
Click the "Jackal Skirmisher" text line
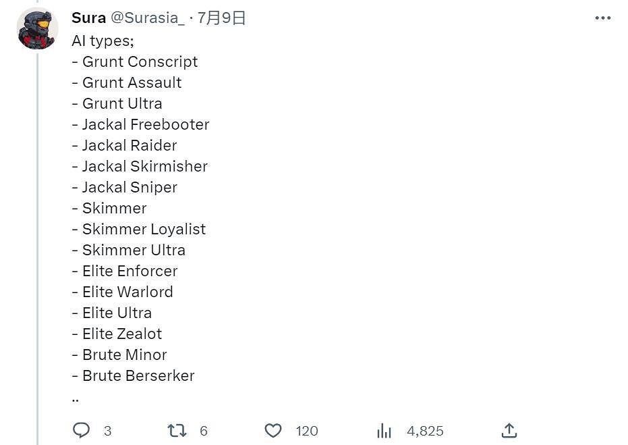pyautogui.click(x=144, y=166)
